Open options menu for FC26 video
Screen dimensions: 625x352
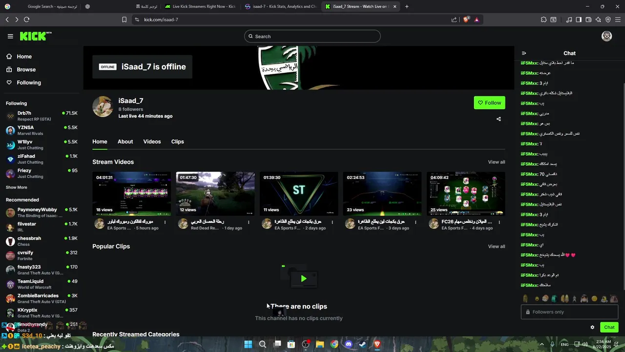point(499,222)
